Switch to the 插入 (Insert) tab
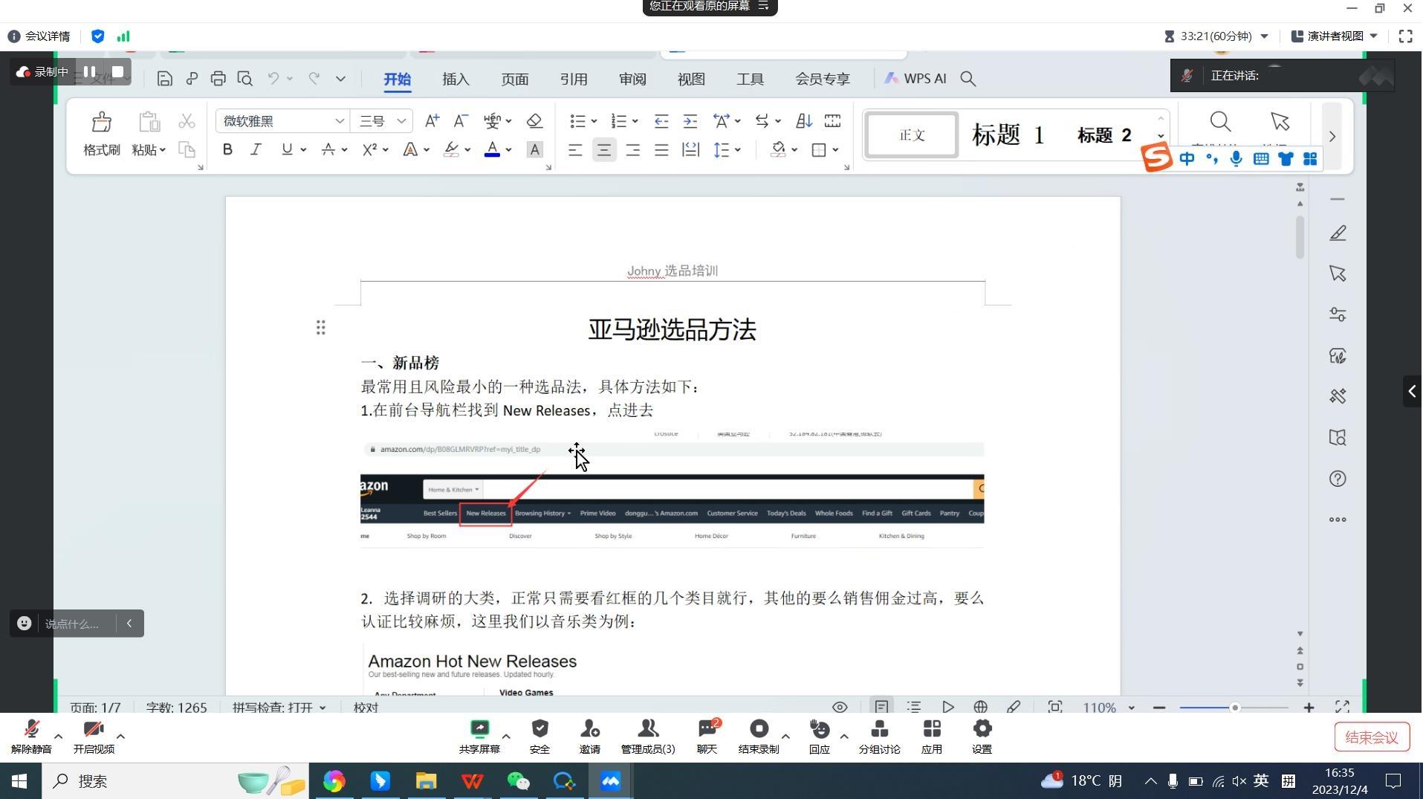The width and height of the screenshot is (1423, 799). [x=456, y=79]
